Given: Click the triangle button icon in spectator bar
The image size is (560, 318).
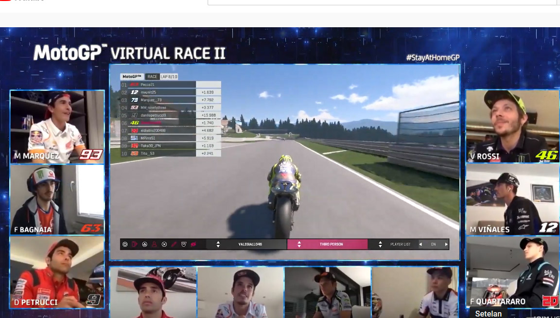Looking at the screenshot, I should click(145, 245).
